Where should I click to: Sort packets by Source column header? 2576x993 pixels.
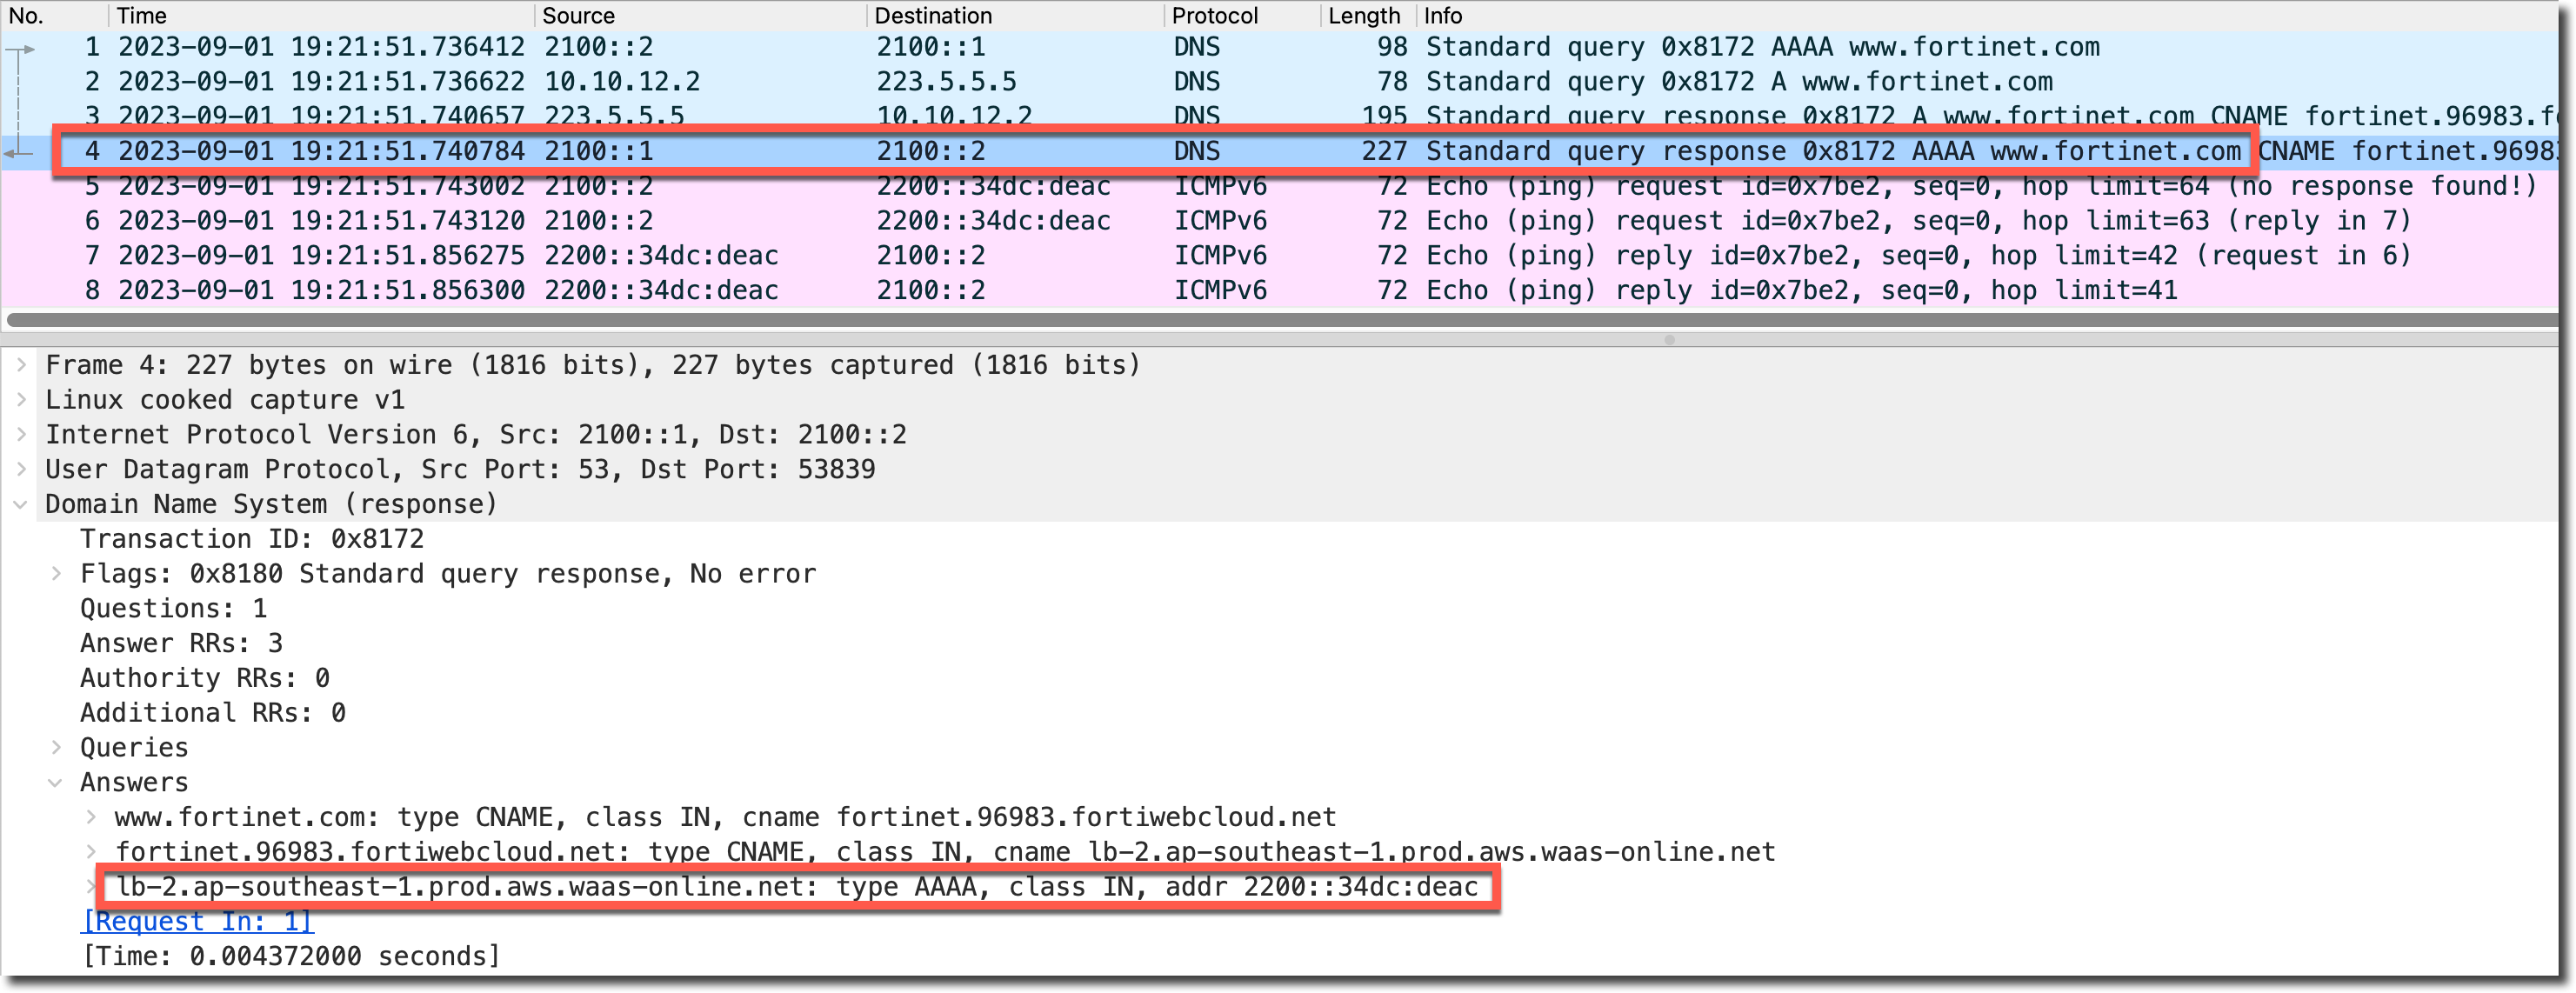pos(578,15)
